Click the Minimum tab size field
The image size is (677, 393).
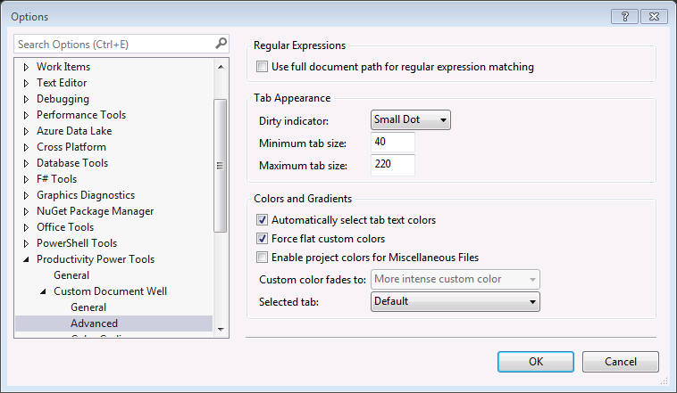392,143
